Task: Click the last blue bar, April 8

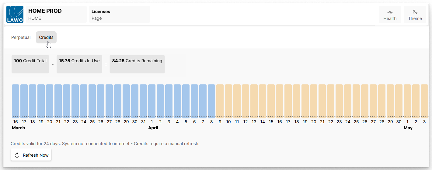Action: [x=211, y=101]
